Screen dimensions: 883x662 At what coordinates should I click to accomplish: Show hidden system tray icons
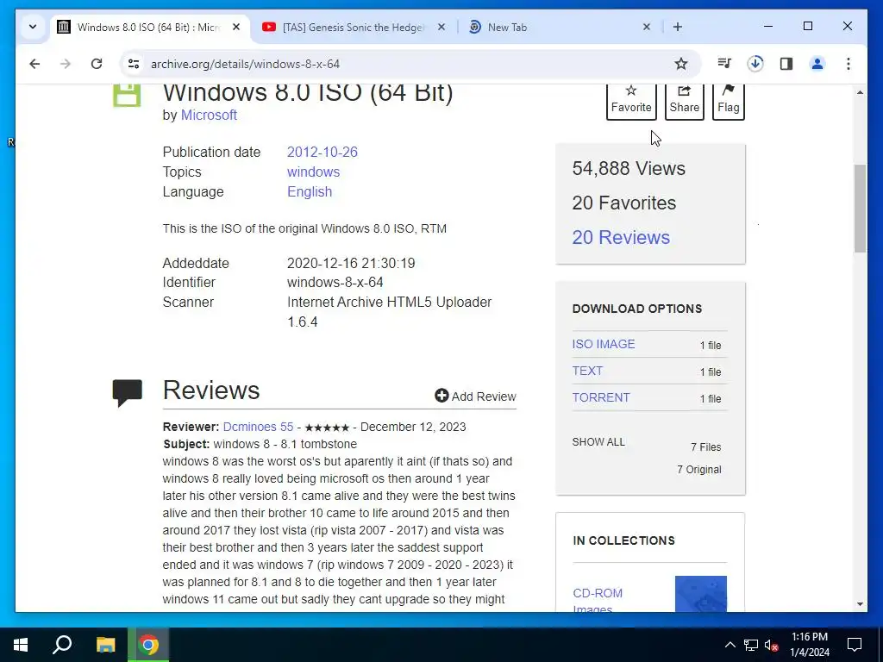coord(730,645)
